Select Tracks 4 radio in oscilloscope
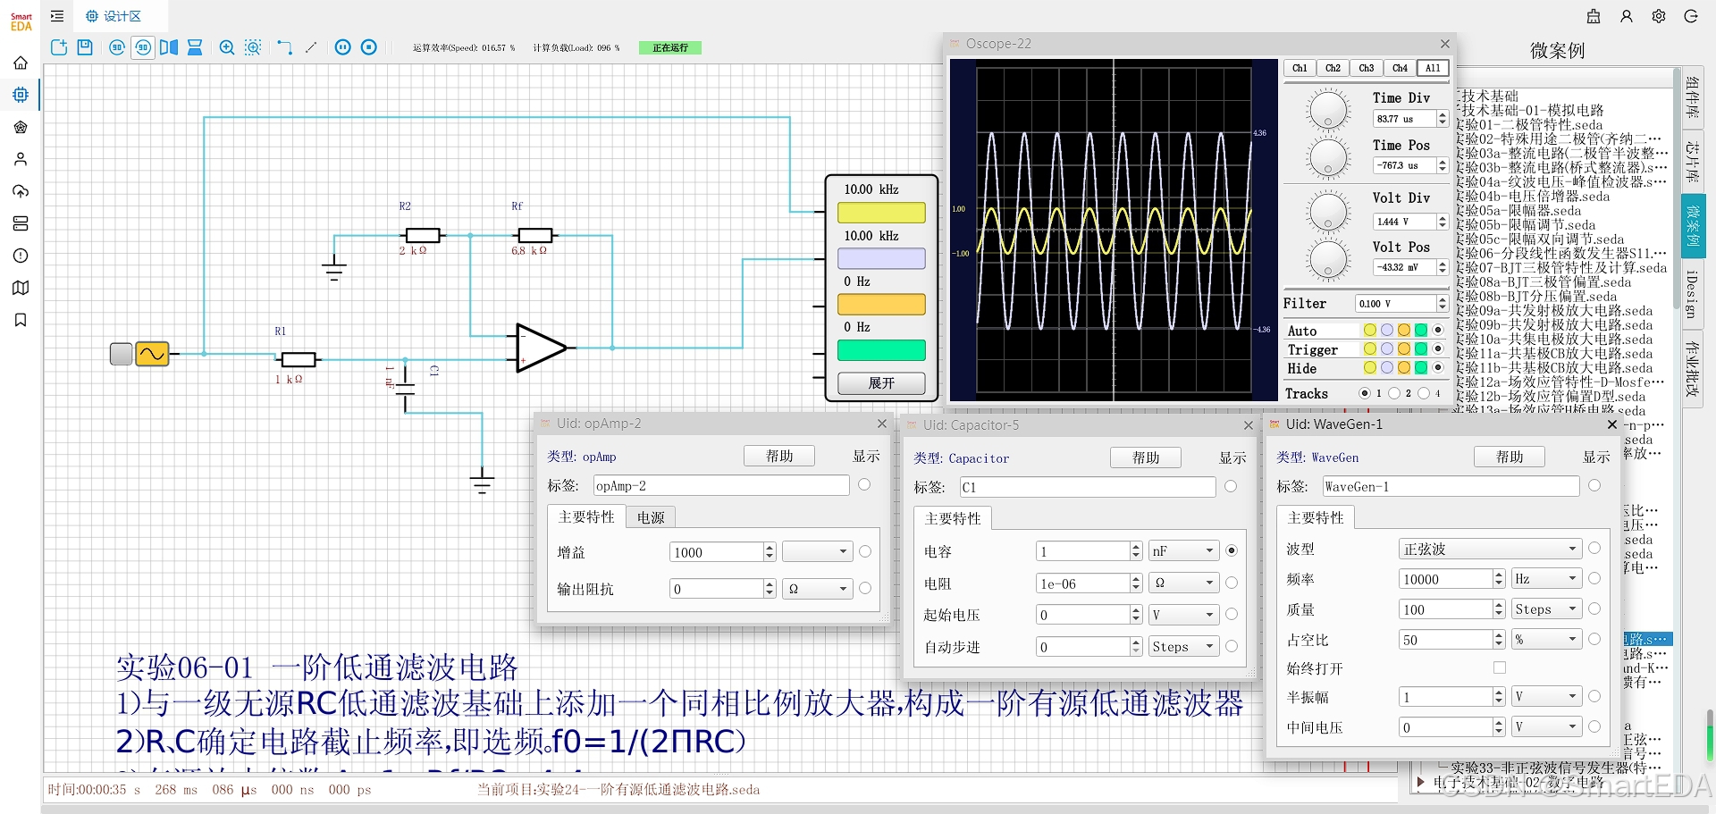 1424,393
